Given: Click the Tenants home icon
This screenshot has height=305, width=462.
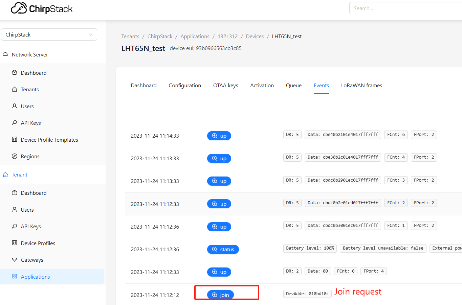Looking at the screenshot, I should pos(15,89).
